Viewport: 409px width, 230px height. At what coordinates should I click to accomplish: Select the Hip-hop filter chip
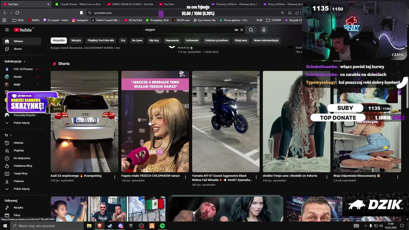coord(154,41)
